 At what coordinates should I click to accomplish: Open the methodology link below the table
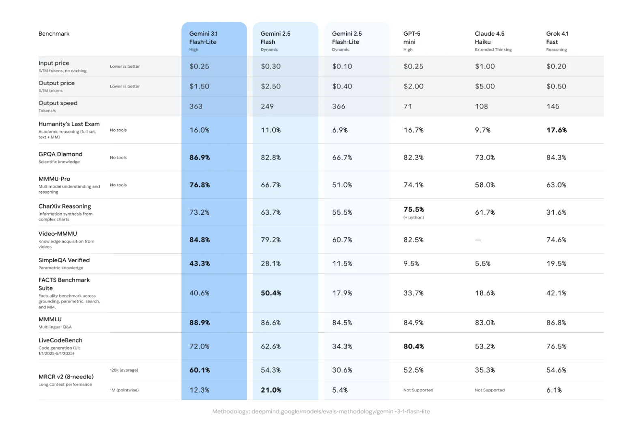pos(321,411)
